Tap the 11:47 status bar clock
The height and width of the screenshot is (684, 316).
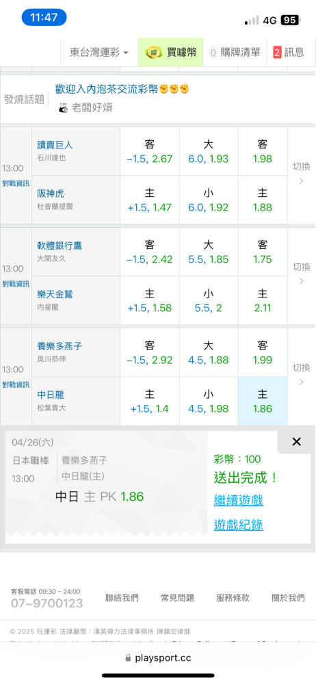pos(44,18)
